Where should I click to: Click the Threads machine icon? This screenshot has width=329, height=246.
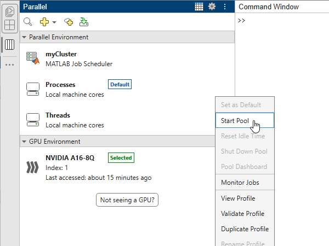[33, 120]
